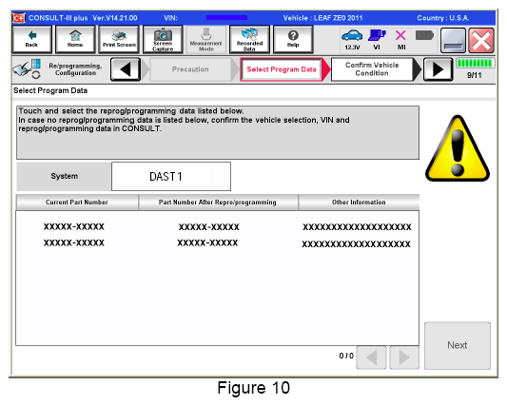This screenshot has width=507, height=406.
Task: Click the DAST 1 system field
Action: [171, 177]
